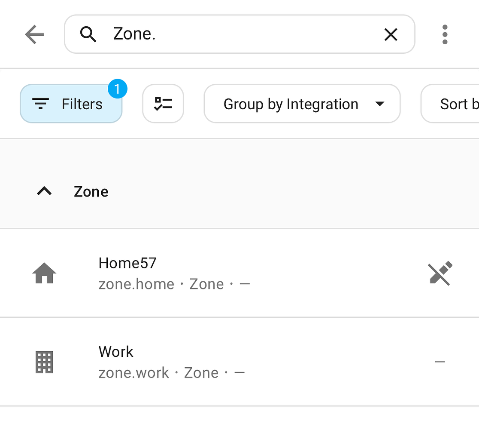The image size is (479, 430).
Task: Open the Filters panel showing one active filter
Action: click(x=71, y=104)
